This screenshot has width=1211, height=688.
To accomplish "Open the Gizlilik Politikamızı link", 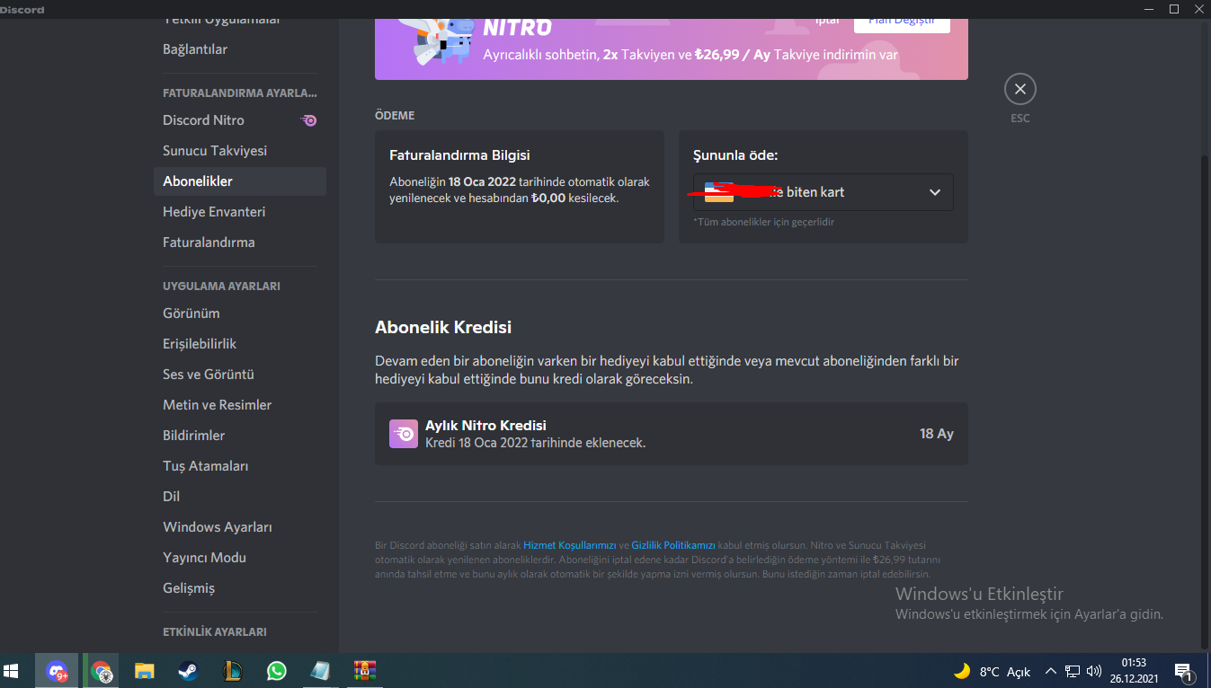I will coord(673,545).
